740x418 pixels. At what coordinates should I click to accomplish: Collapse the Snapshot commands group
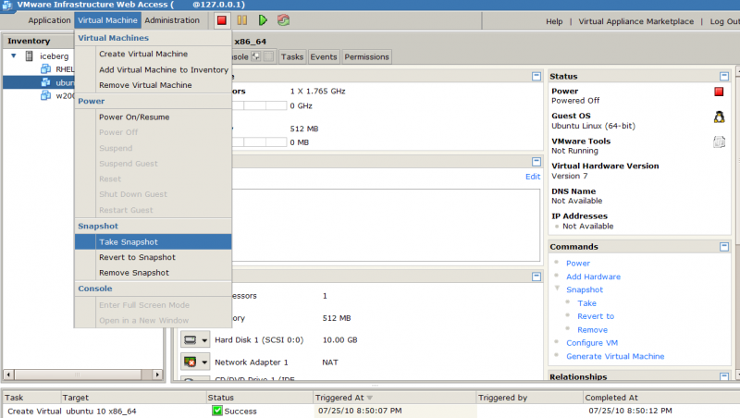tap(557, 289)
